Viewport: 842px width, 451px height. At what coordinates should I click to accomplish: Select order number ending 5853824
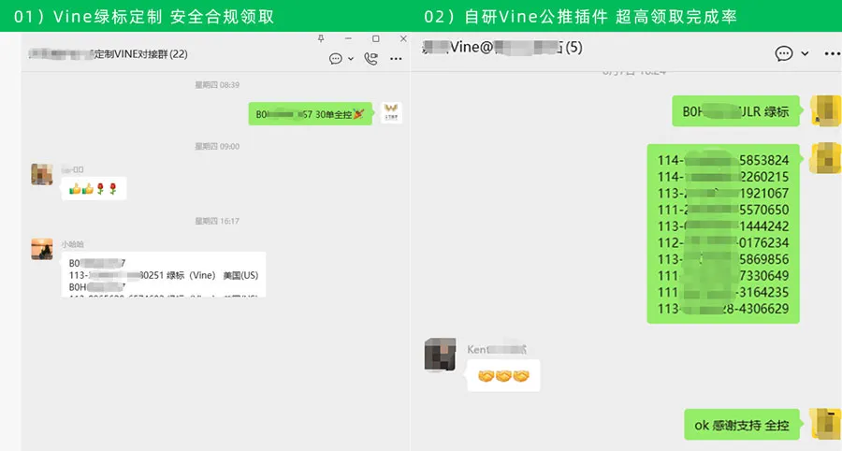pyautogui.click(x=723, y=160)
